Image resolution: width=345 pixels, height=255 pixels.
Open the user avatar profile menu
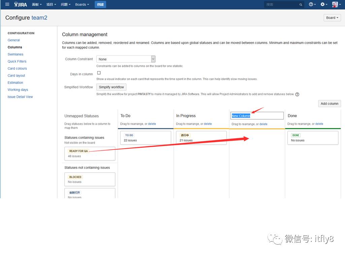(336, 4)
